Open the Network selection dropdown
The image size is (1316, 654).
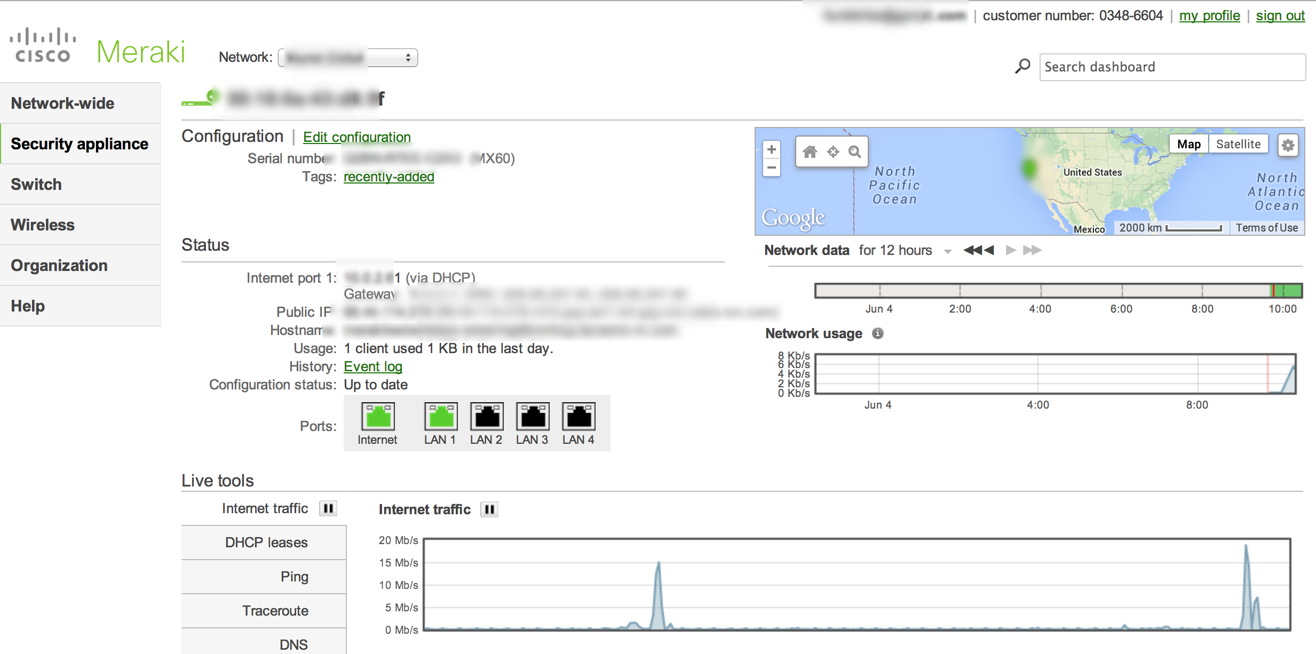click(x=348, y=58)
